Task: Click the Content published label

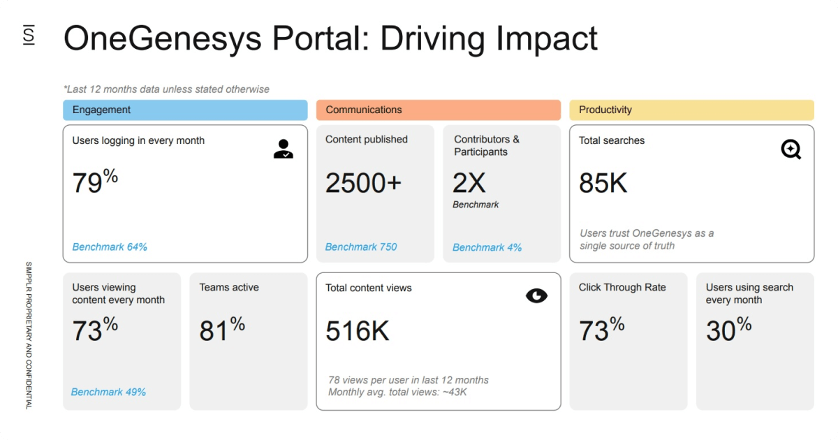Action: (367, 140)
